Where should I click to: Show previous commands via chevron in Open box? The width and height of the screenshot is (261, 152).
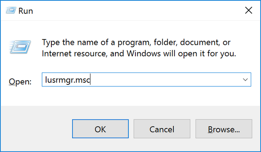coord(245,79)
